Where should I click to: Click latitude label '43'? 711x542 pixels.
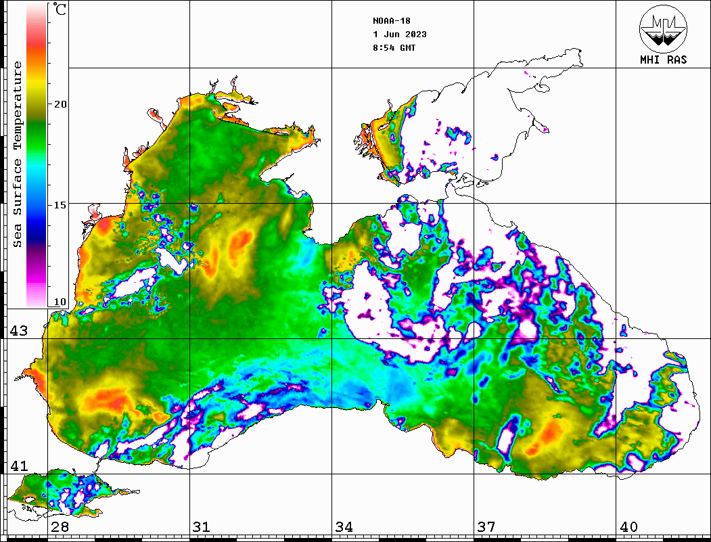click(x=19, y=331)
